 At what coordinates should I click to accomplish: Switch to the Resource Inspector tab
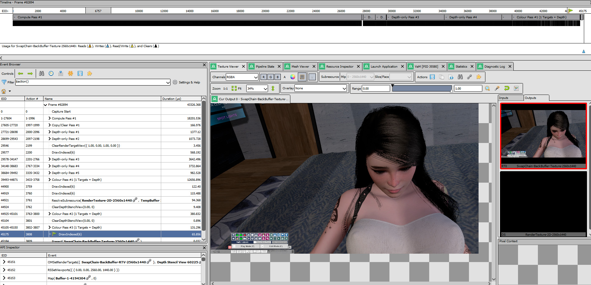tap(340, 66)
